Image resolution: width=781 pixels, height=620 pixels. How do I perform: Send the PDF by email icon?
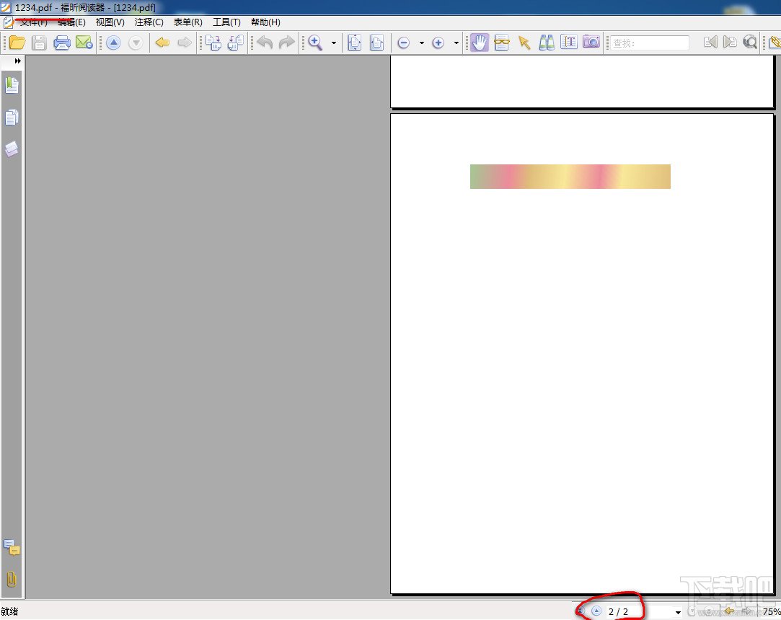[x=84, y=43]
